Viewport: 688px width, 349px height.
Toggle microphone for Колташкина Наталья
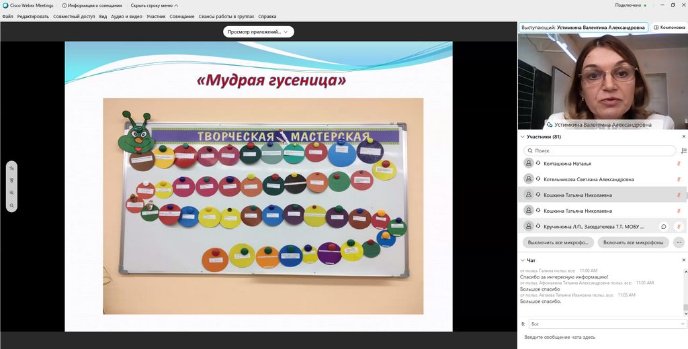pyautogui.click(x=679, y=164)
